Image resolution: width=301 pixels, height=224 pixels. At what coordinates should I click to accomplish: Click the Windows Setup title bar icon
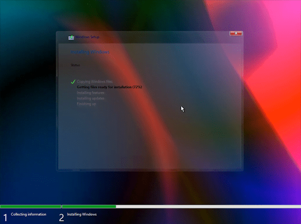[71, 37]
